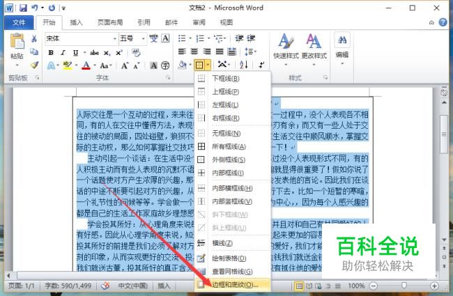Select 下框线(B) from borders menu
The height and width of the screenshot is (296, 453).
coord(233,79)
